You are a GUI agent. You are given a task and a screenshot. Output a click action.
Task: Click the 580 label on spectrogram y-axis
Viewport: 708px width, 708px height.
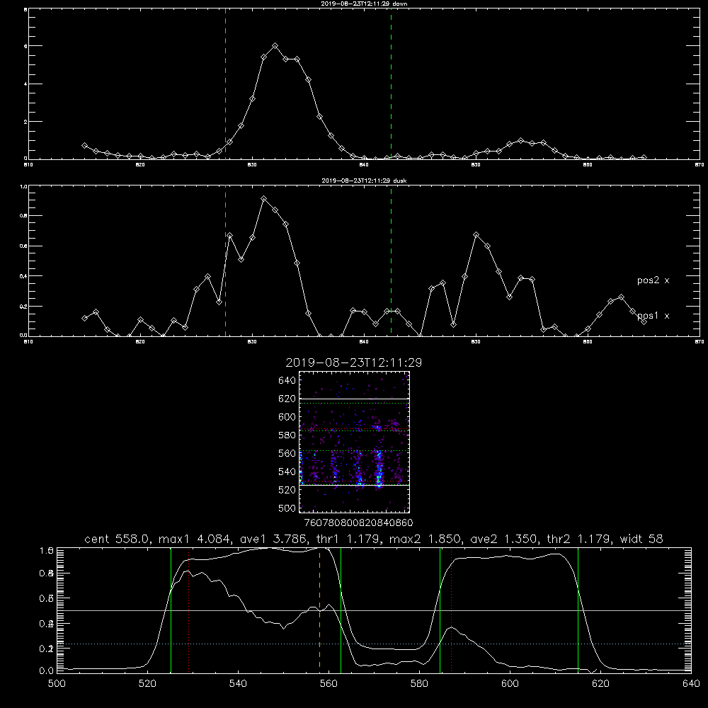(x=287, y=435)
